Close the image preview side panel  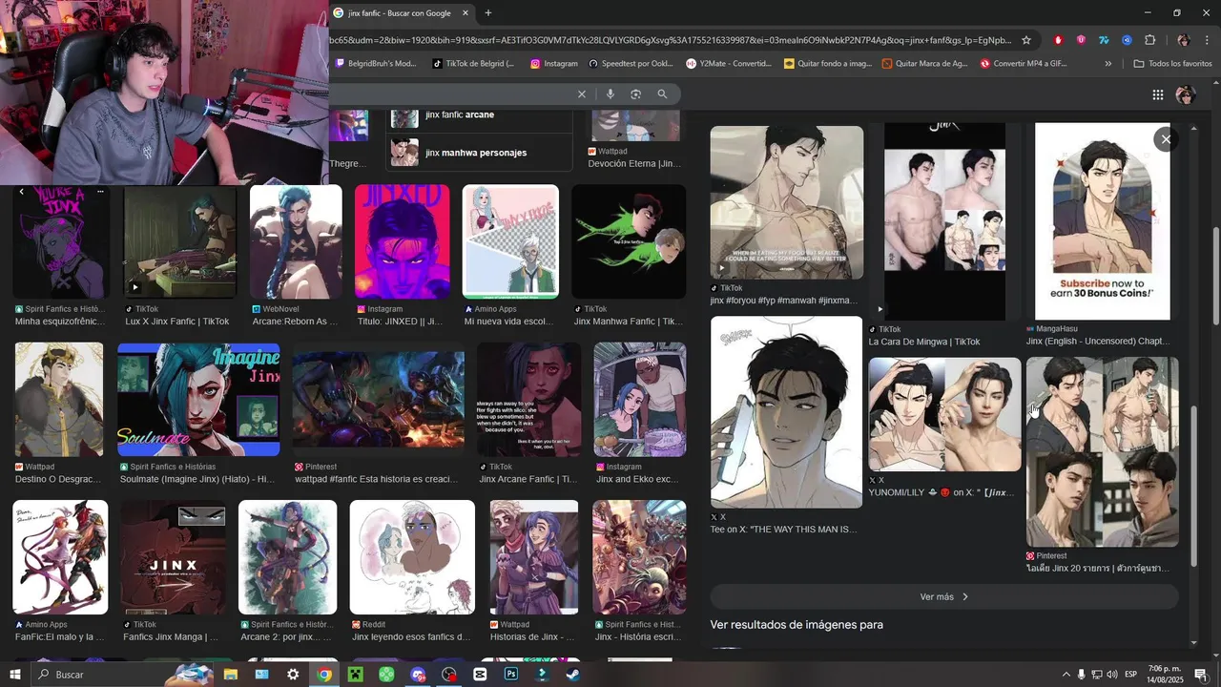click(1166, 139)
